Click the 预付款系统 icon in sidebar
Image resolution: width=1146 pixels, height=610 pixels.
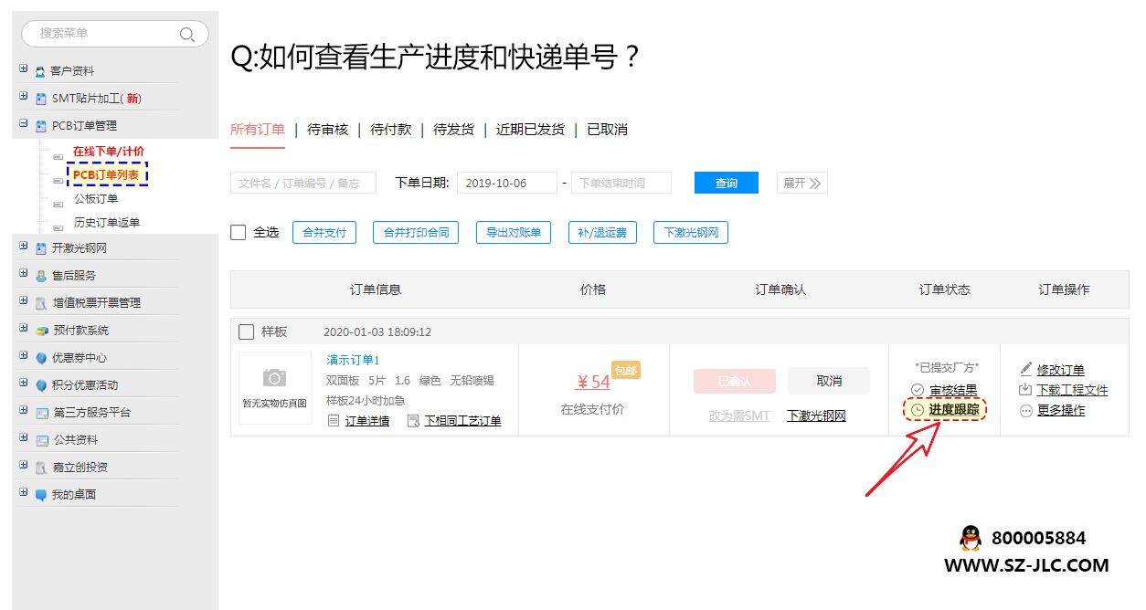(41, 331)
